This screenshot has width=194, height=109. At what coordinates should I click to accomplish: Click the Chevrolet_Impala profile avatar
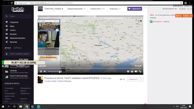click(40, 9)
